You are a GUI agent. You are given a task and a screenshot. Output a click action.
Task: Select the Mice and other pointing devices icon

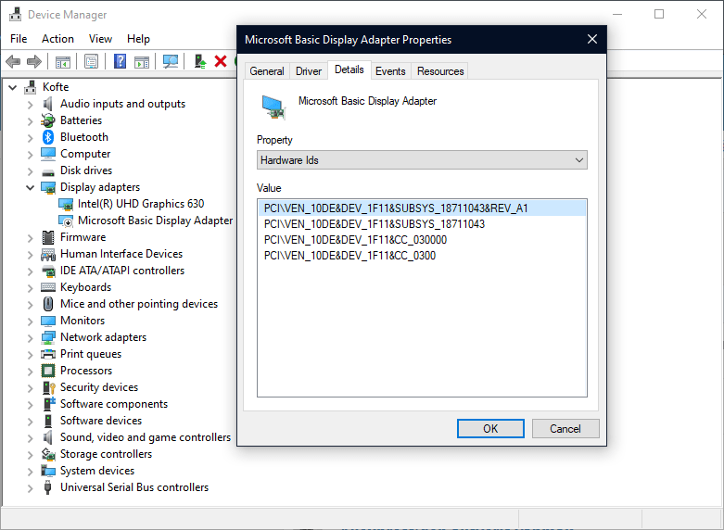[48, 304]
